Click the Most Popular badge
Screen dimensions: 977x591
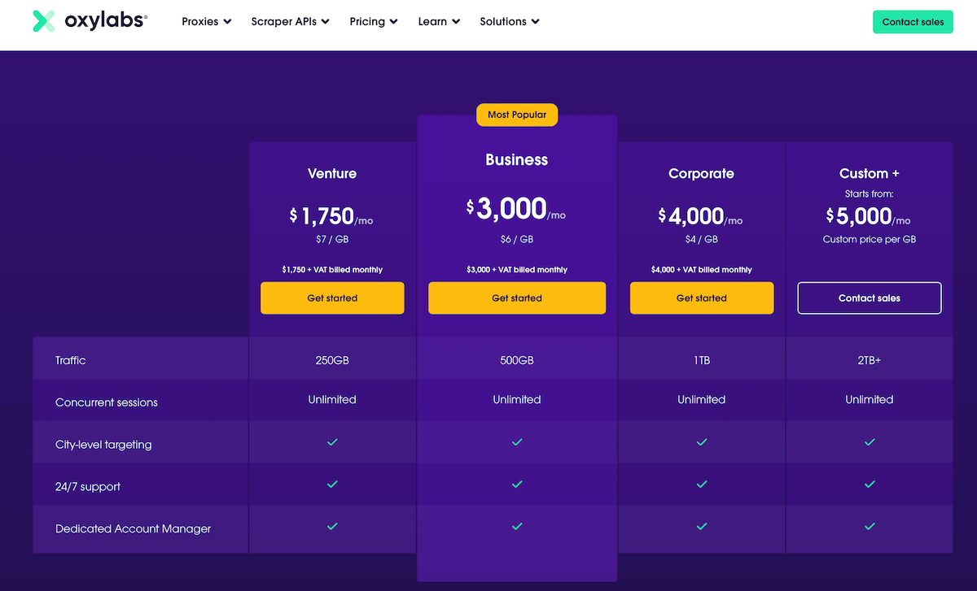click(517, 115)
